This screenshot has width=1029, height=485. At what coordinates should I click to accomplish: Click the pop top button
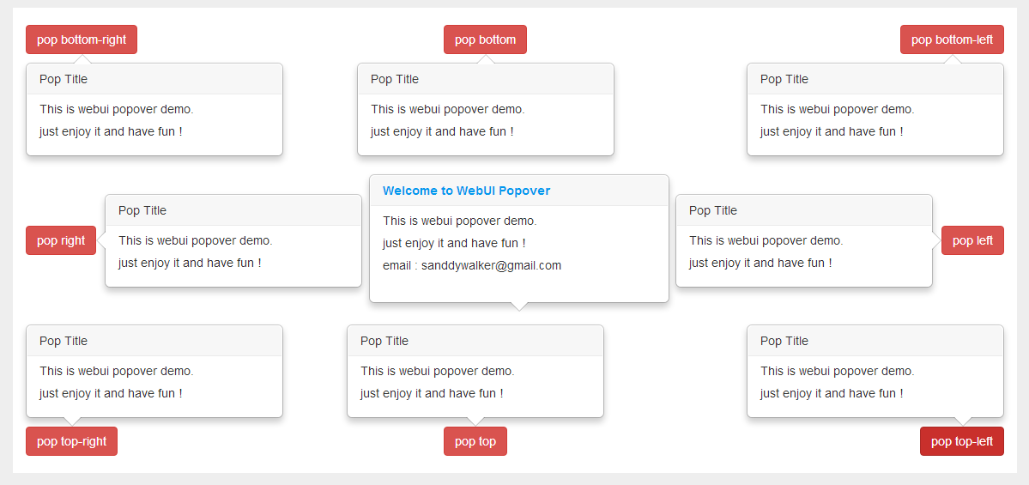[475, 441]
